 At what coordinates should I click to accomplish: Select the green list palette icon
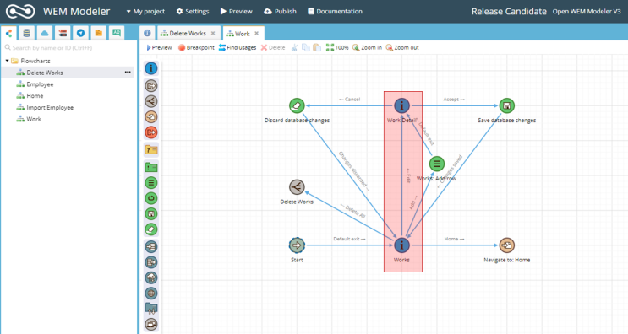click(x=151, y=183)
